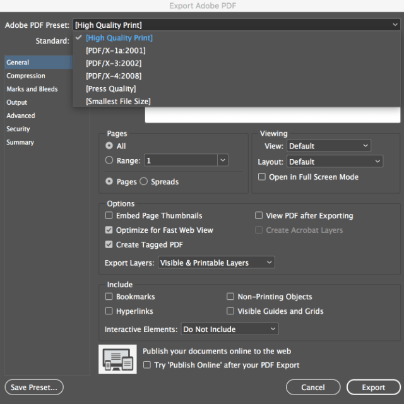Open the Compression settings tab

click(26, 76)
